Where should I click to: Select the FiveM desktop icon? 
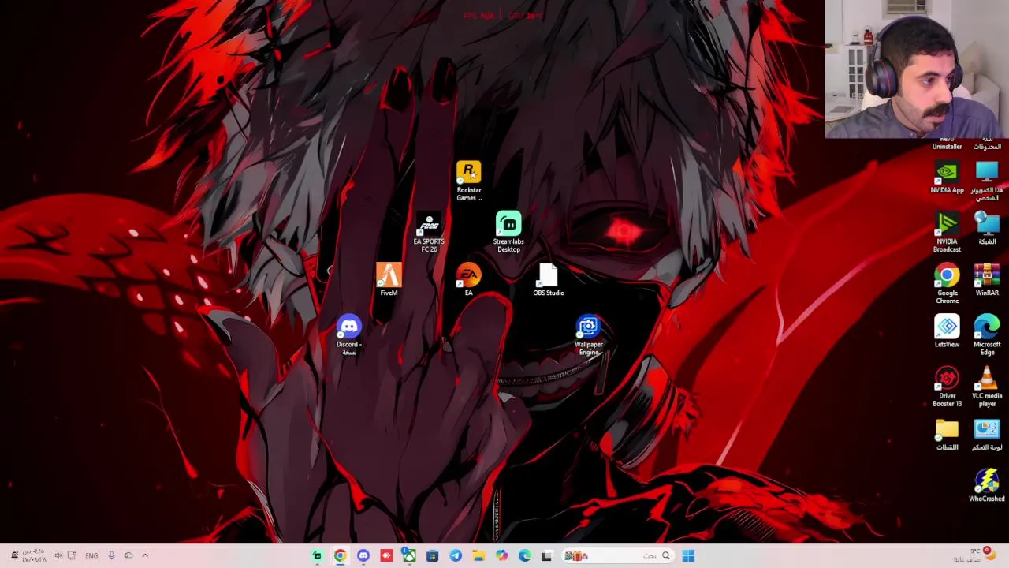tap(389, 280)
